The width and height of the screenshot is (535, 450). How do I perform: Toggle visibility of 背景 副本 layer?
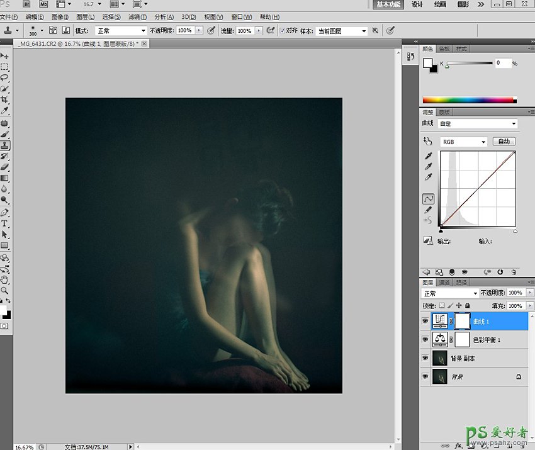[426, 358]
